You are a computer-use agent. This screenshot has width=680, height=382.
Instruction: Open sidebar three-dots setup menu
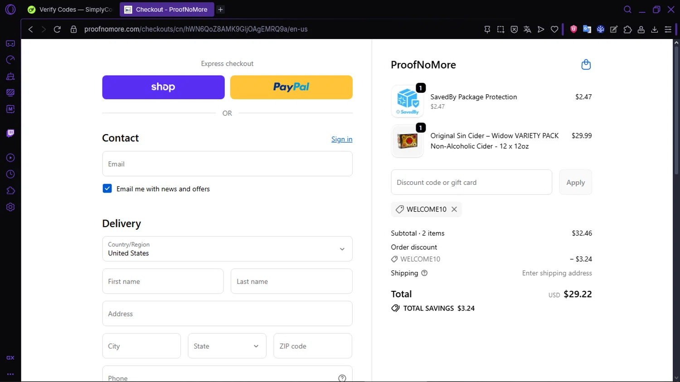(x=10, y=374)
